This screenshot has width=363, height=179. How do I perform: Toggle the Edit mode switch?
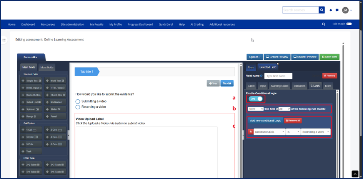point(349,24)
